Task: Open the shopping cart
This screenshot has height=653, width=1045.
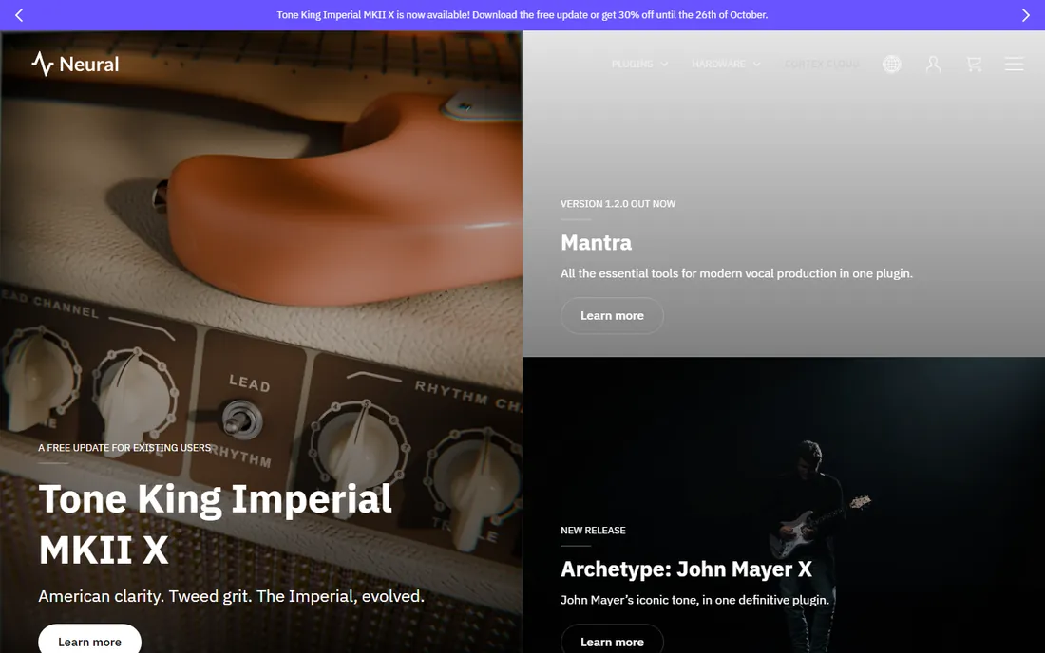Action: click(x=975, y=64)
